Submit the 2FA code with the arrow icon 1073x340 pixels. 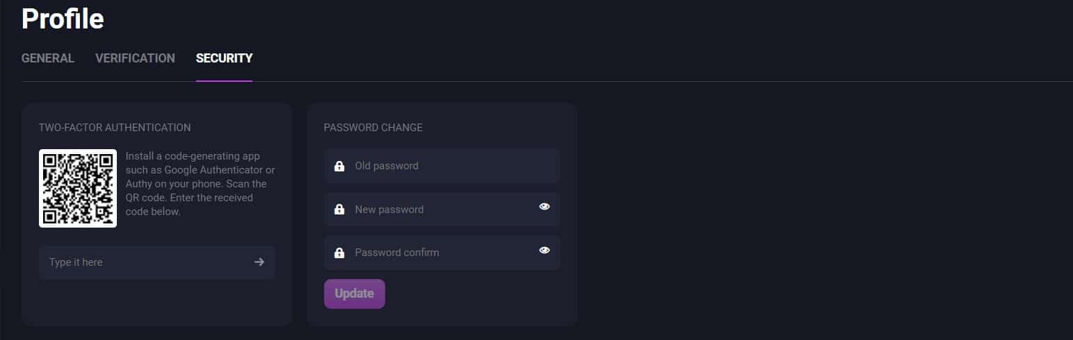coord(259,262)
